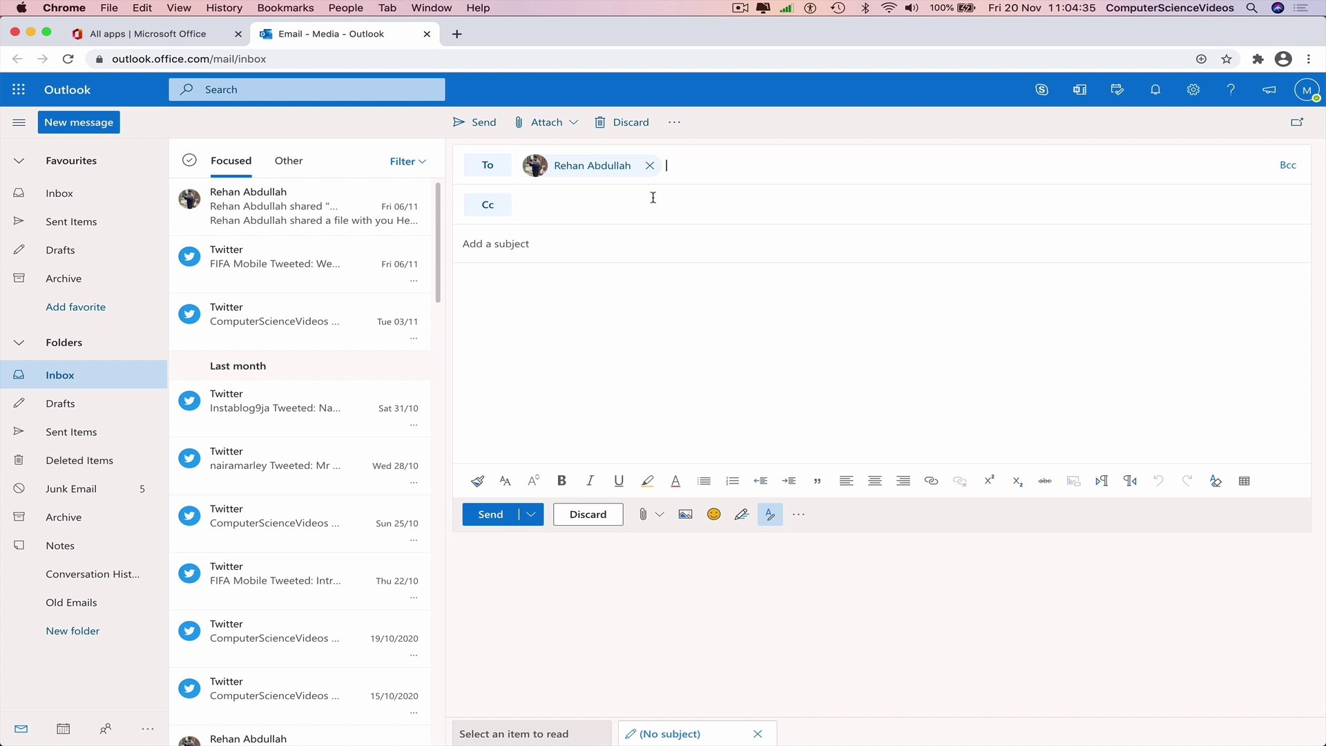Click the Add a subject field
The height and width of the screenshot is (746, 1326).
click(x=496, y=244)
